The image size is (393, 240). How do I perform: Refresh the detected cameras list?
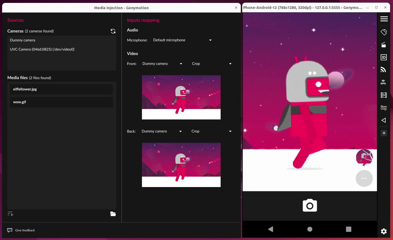[x=113, y=31]
